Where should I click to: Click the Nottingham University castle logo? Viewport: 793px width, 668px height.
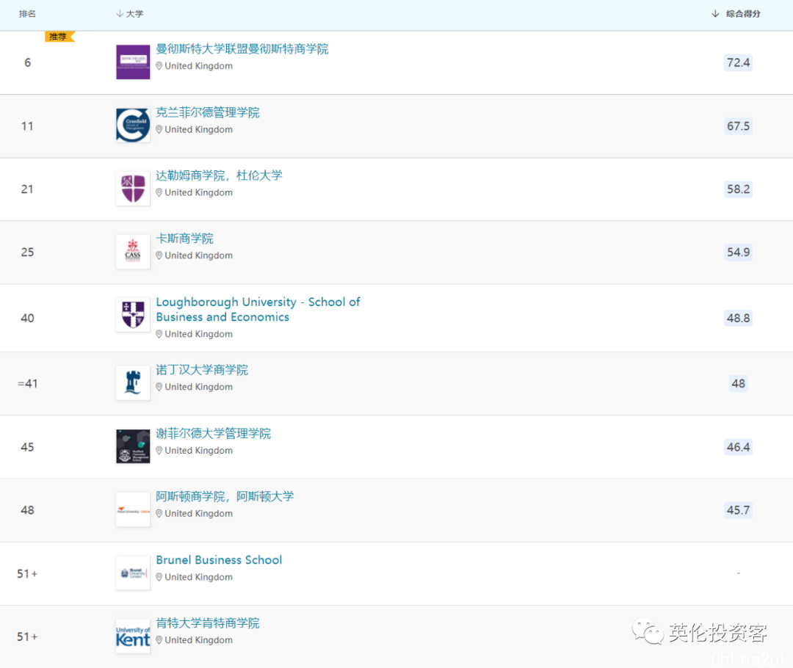coord(133,382)
